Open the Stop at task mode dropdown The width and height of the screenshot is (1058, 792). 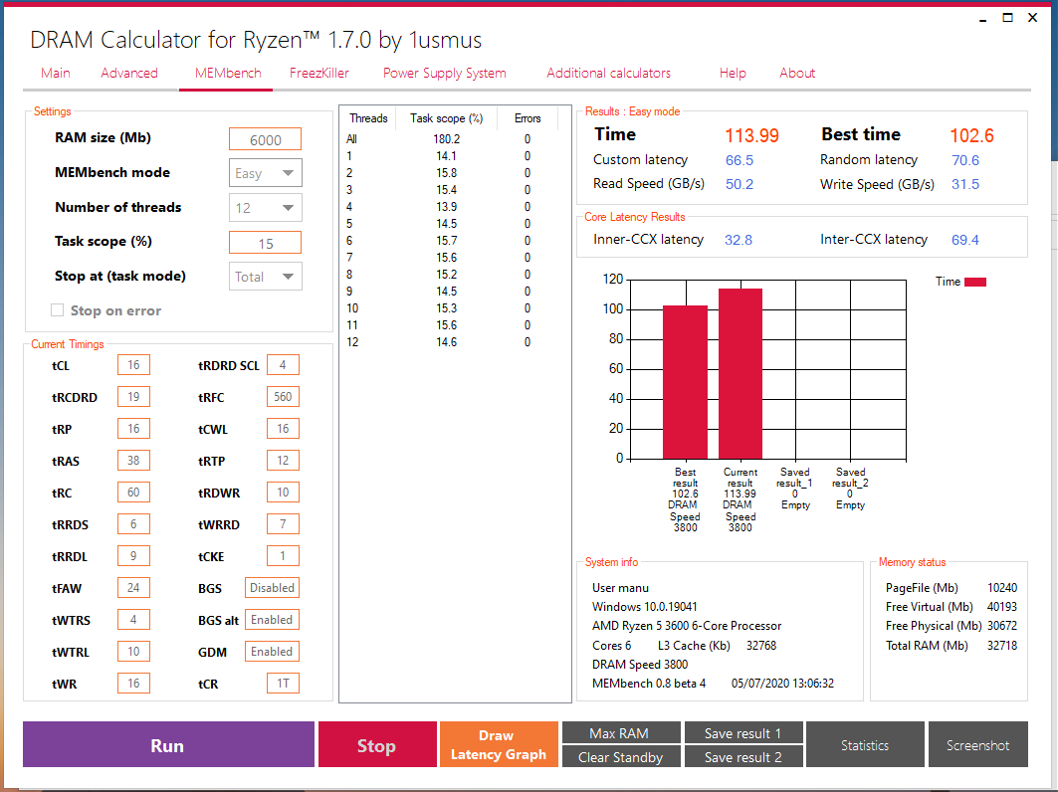tap(265, 277)
